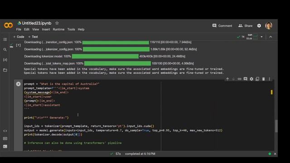Collapse the header with the chevron
Screen dimensions: 290x163
pyautogui.click(x=271, y=37)
